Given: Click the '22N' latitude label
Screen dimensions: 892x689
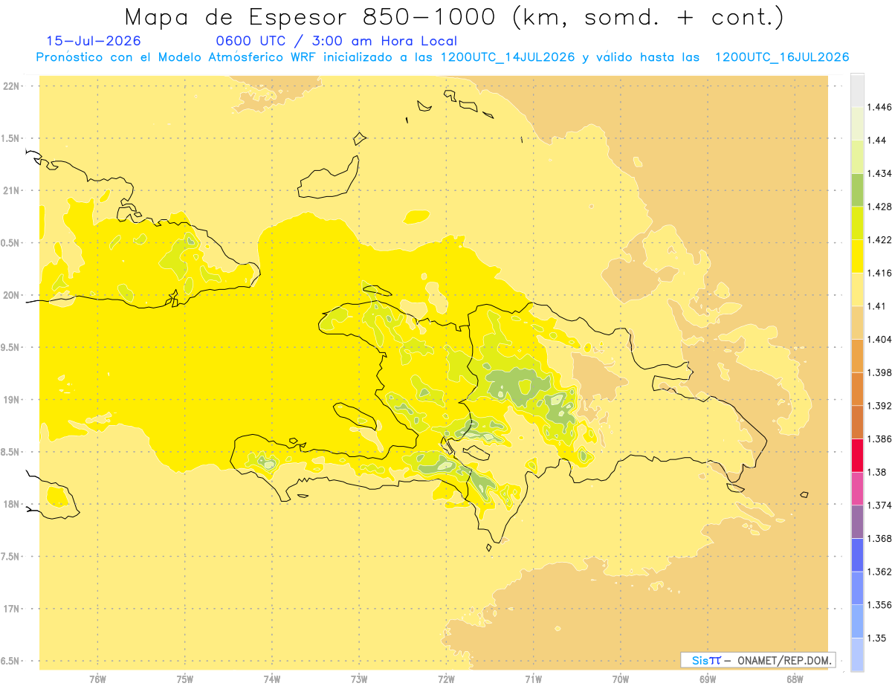Looking at the screenshot, I should 13,86.
